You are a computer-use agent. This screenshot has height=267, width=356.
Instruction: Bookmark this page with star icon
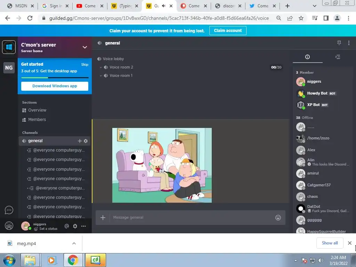coord(301,18)
